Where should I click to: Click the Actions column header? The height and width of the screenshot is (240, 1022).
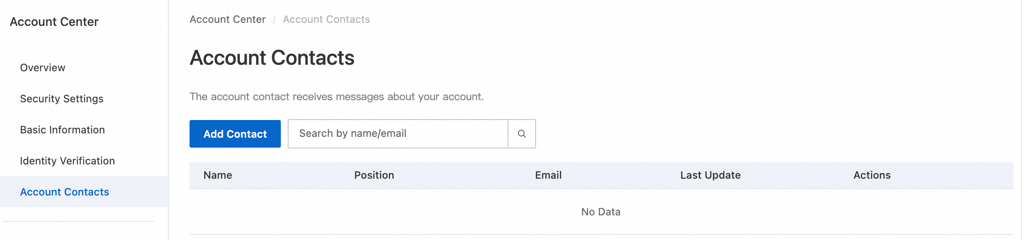[x=872, y=175]
